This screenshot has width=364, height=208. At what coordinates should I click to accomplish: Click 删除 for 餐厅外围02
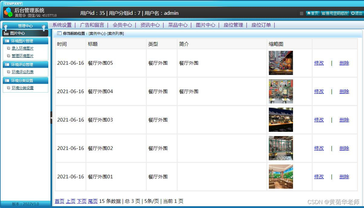344,148
